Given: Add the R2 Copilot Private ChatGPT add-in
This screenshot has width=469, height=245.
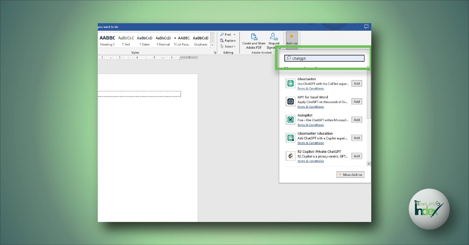Looking at the screenshot, I should coord(357,156).
